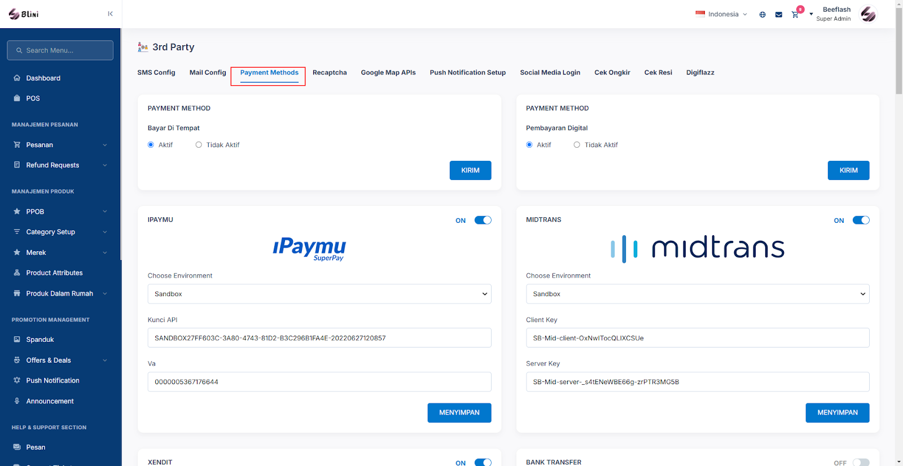
Task: Open the Indonesia language dropdown
Action: [x=721, y=15]
